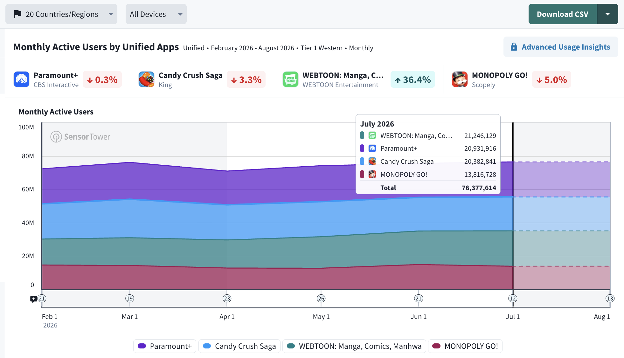Toggle Candy Crush Saga legend series
The height and width of the screenshot is (358, 624).
click(x=239, y=346)
